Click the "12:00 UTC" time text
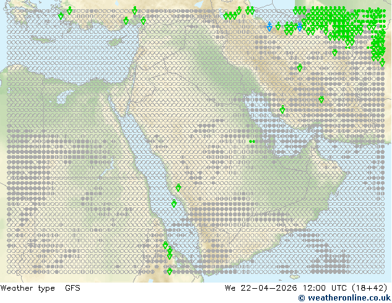 [325, 288]
